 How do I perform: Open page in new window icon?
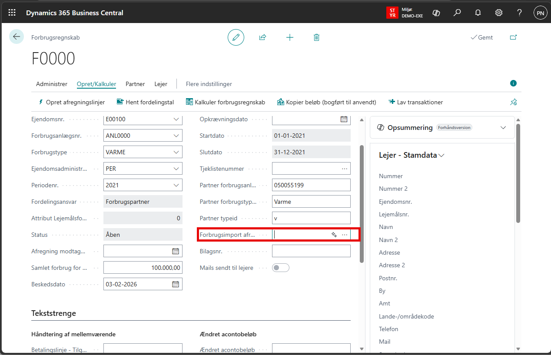pyautogui.click(x=513, y=37)
